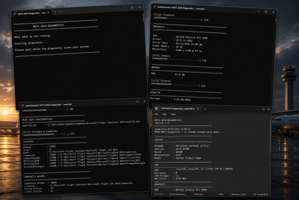Click "[8/12] Packages & Community" step heading
Image resolution: width=299 pixels, height=200 pixels.
40,132
